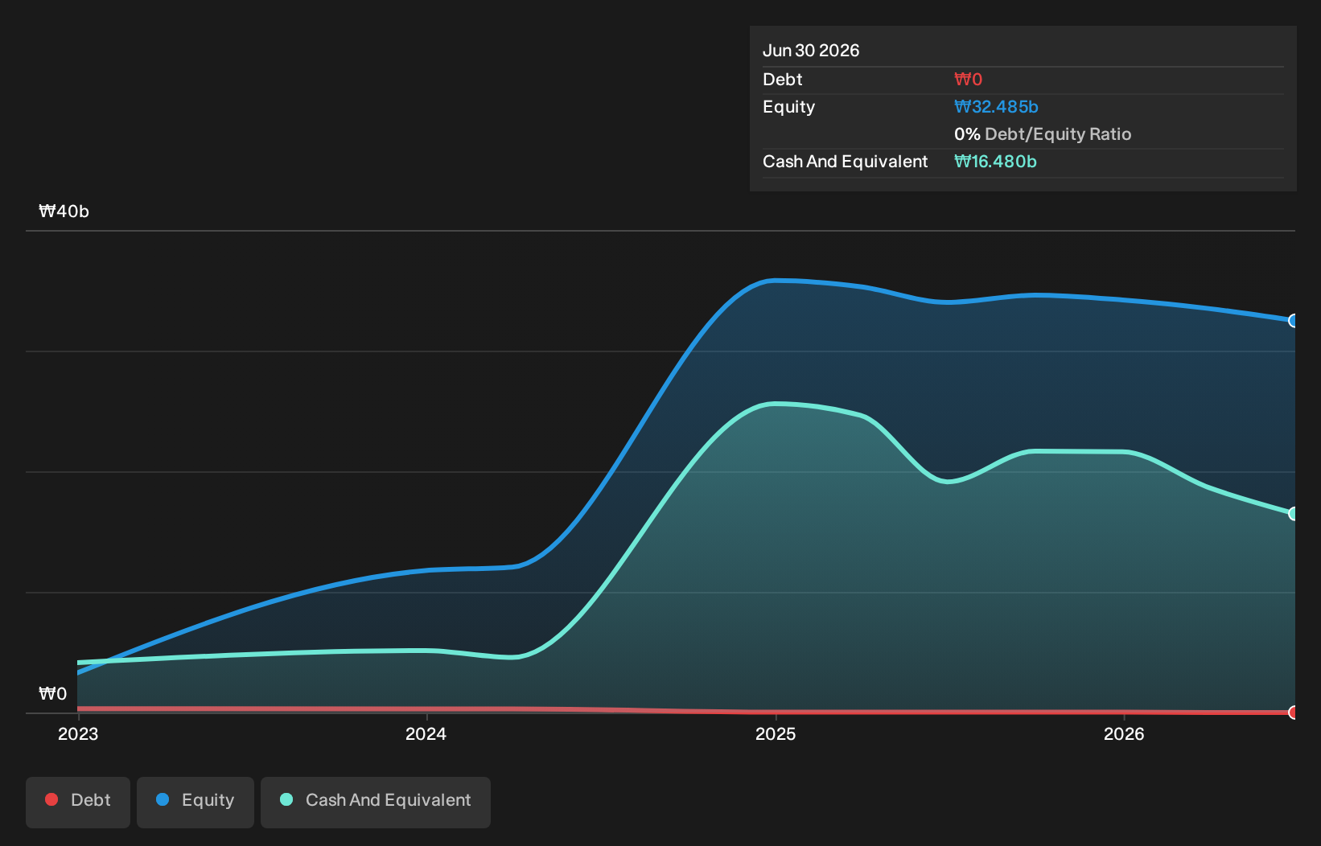Image resolution: width=1321 pixels, height=846 pixels.
Task: Click the ₩40b y-axis label
Action: pos(64,211)
